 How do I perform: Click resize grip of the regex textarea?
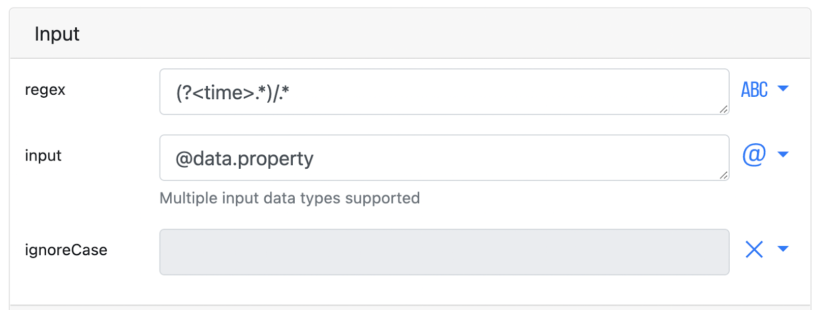(x=724, y=109)
